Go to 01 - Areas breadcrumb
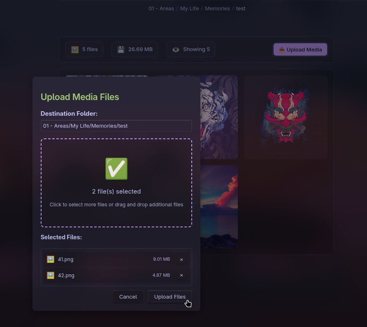Image resolution: width=367 pixels, height=327 pixels. 161,9
